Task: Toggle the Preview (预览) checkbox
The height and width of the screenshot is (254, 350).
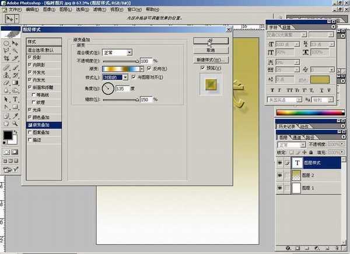Action: click(202, 67)
